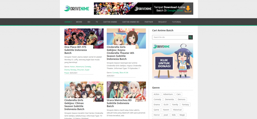Image resolution: width=257 pixels, height=119 pixels.
Task: Select the Magic genre tag
Action: (182, 115)
